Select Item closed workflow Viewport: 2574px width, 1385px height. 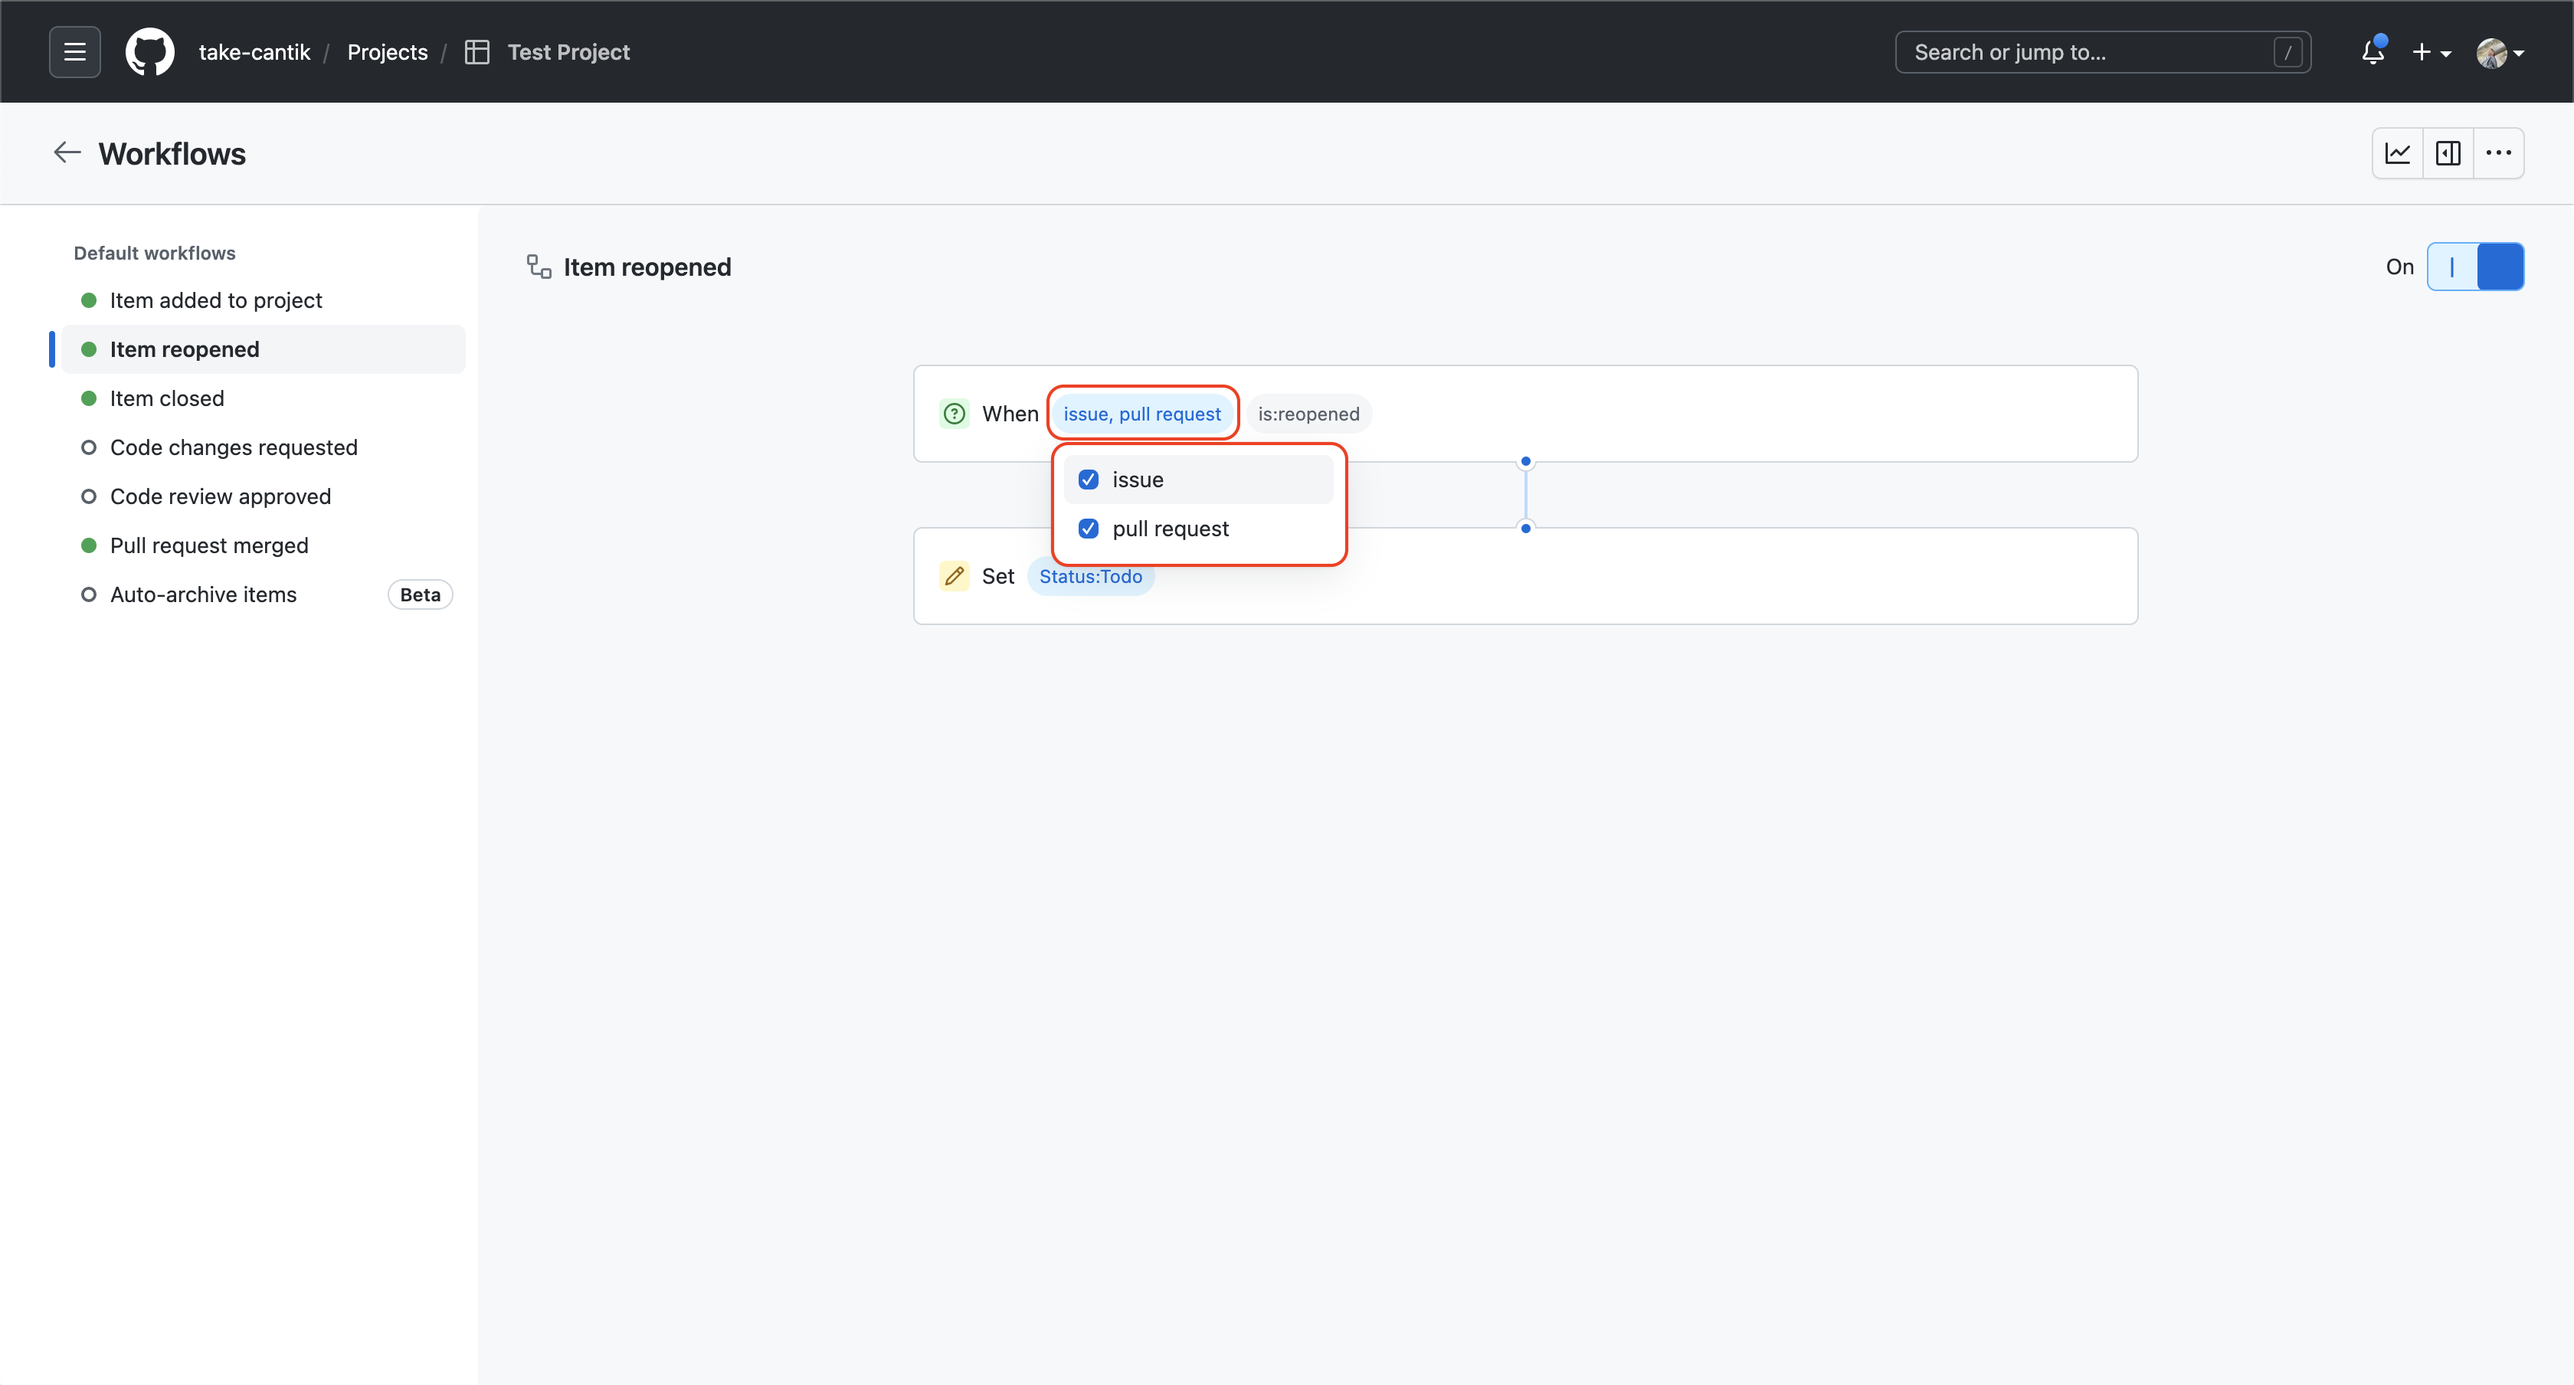pos(167,398)
